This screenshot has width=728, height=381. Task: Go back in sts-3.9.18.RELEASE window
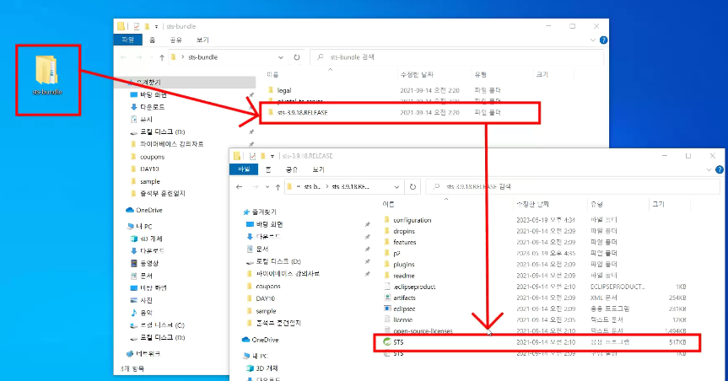coord(239,187)
